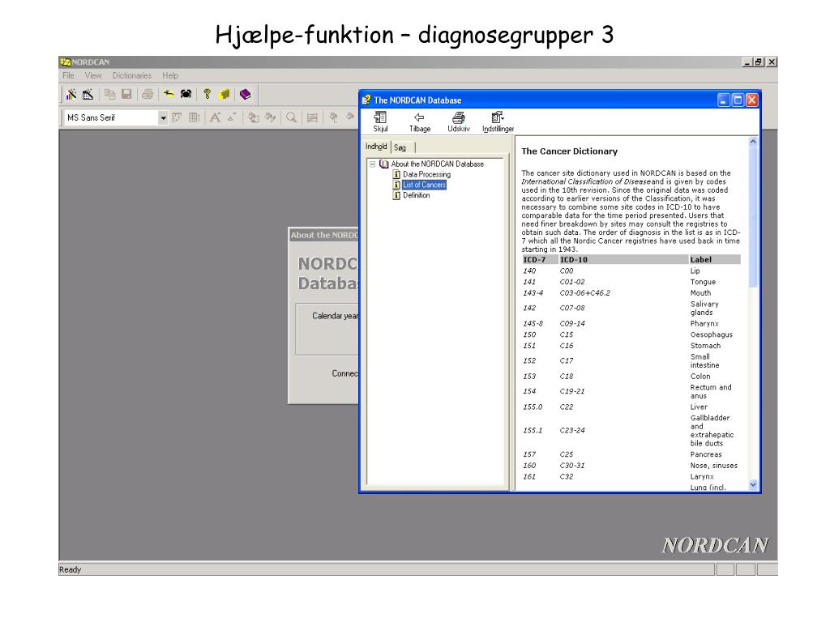Click code C03-06+C46.2 in Mouth row

(x=585, y=293)
